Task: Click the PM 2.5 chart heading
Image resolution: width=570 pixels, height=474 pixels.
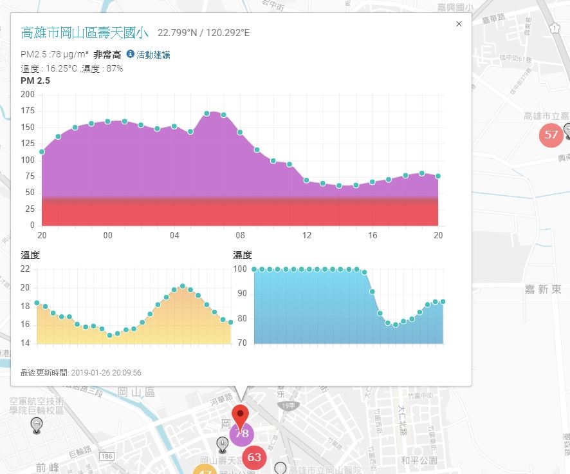Action: click(35, 81)
